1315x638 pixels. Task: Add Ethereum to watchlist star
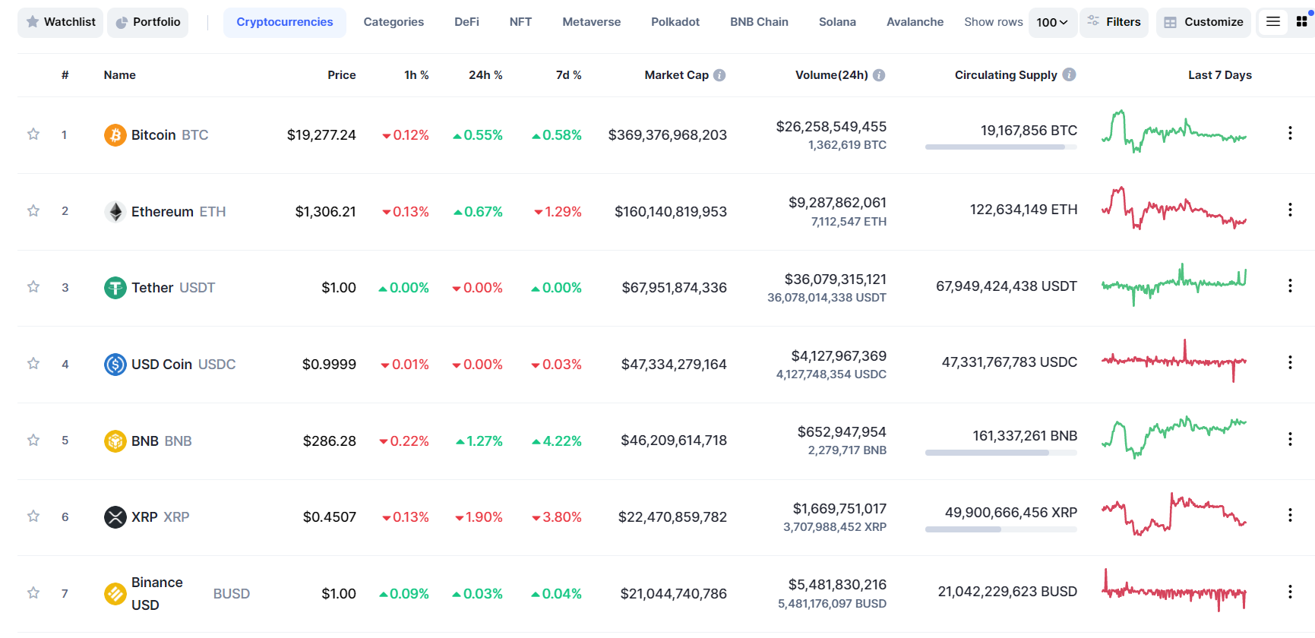coord(33,210)
